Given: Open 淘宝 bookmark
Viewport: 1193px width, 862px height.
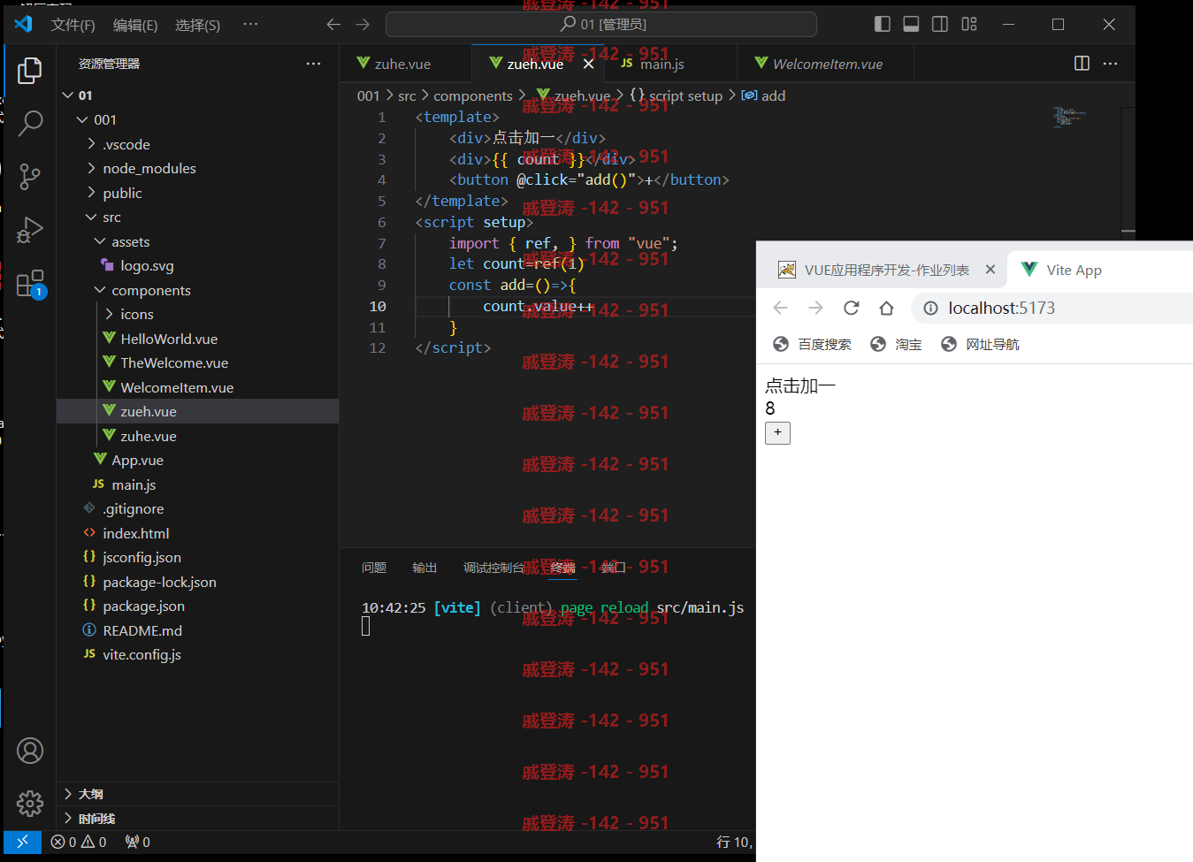Looking at the screenshot, I should 896,344.
